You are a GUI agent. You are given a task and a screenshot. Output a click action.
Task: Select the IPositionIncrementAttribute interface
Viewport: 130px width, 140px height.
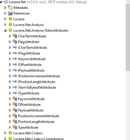pyautogui.click(x=39, y=76)
